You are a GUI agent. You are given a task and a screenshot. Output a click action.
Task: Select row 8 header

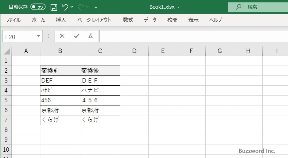(x=6, y=130)
